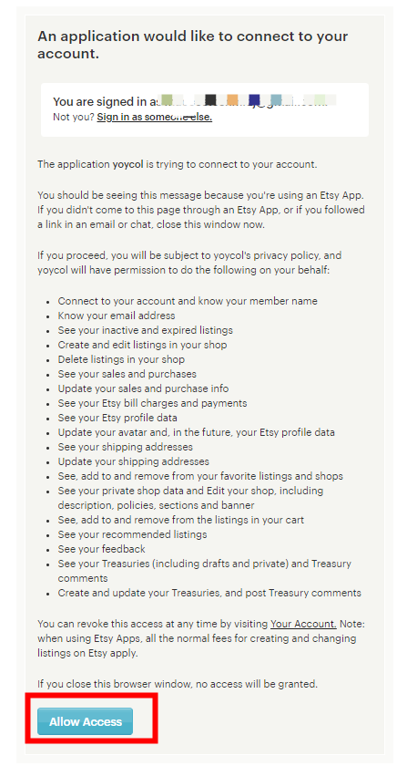
Task: Select 'See your Etsy bill charges and payments'
Action: (152, 403)
